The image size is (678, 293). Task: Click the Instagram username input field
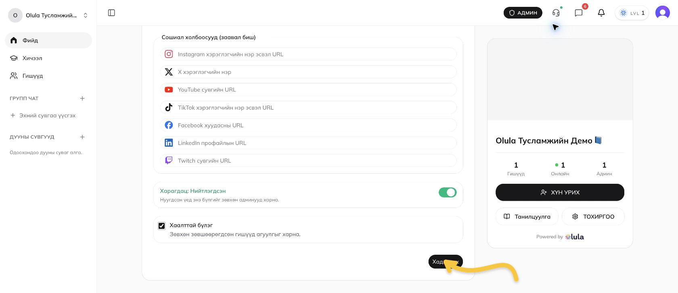pos(309,54)
